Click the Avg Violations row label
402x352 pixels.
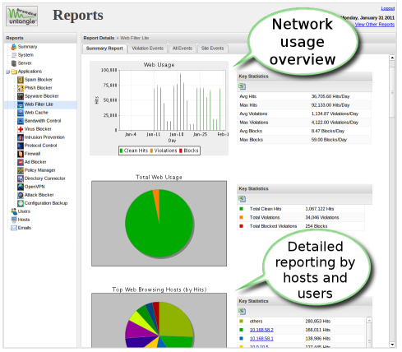(253, 113)
